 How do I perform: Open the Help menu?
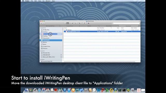53,1
